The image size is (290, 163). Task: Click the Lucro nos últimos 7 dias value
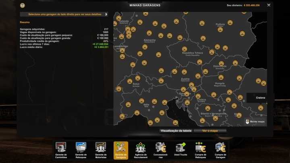coord(100,44)
